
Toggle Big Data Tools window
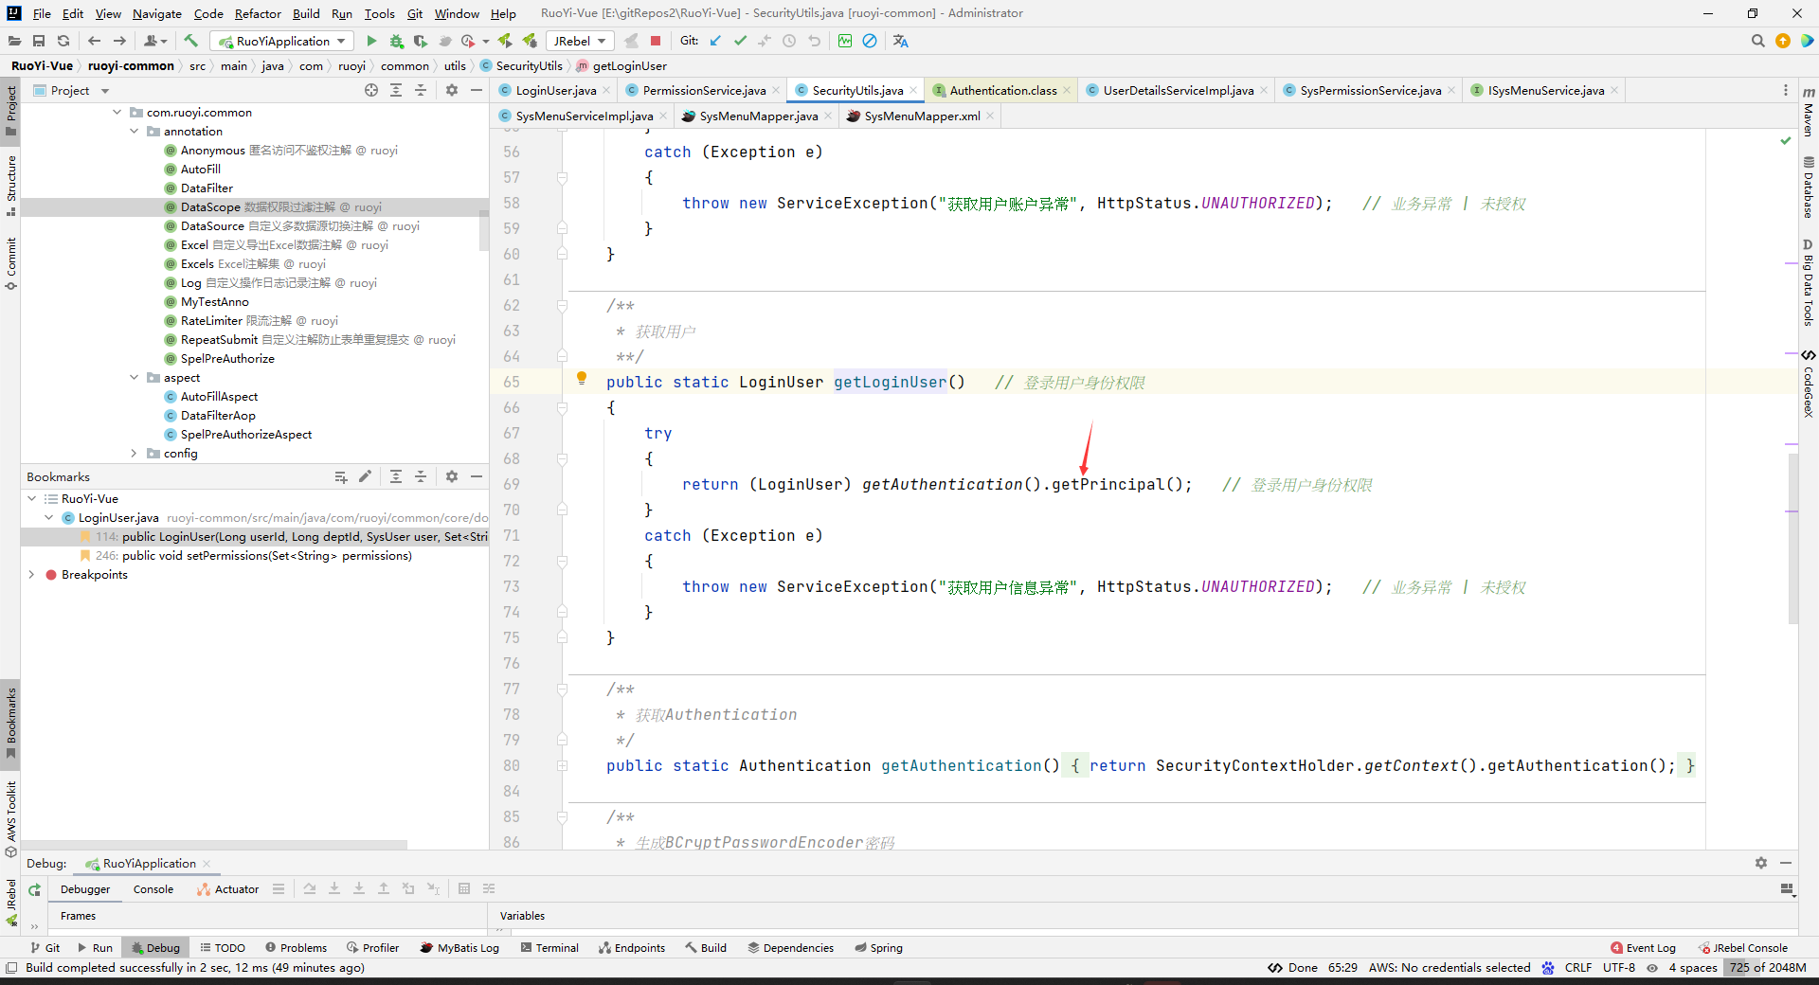click(1809, 282)
